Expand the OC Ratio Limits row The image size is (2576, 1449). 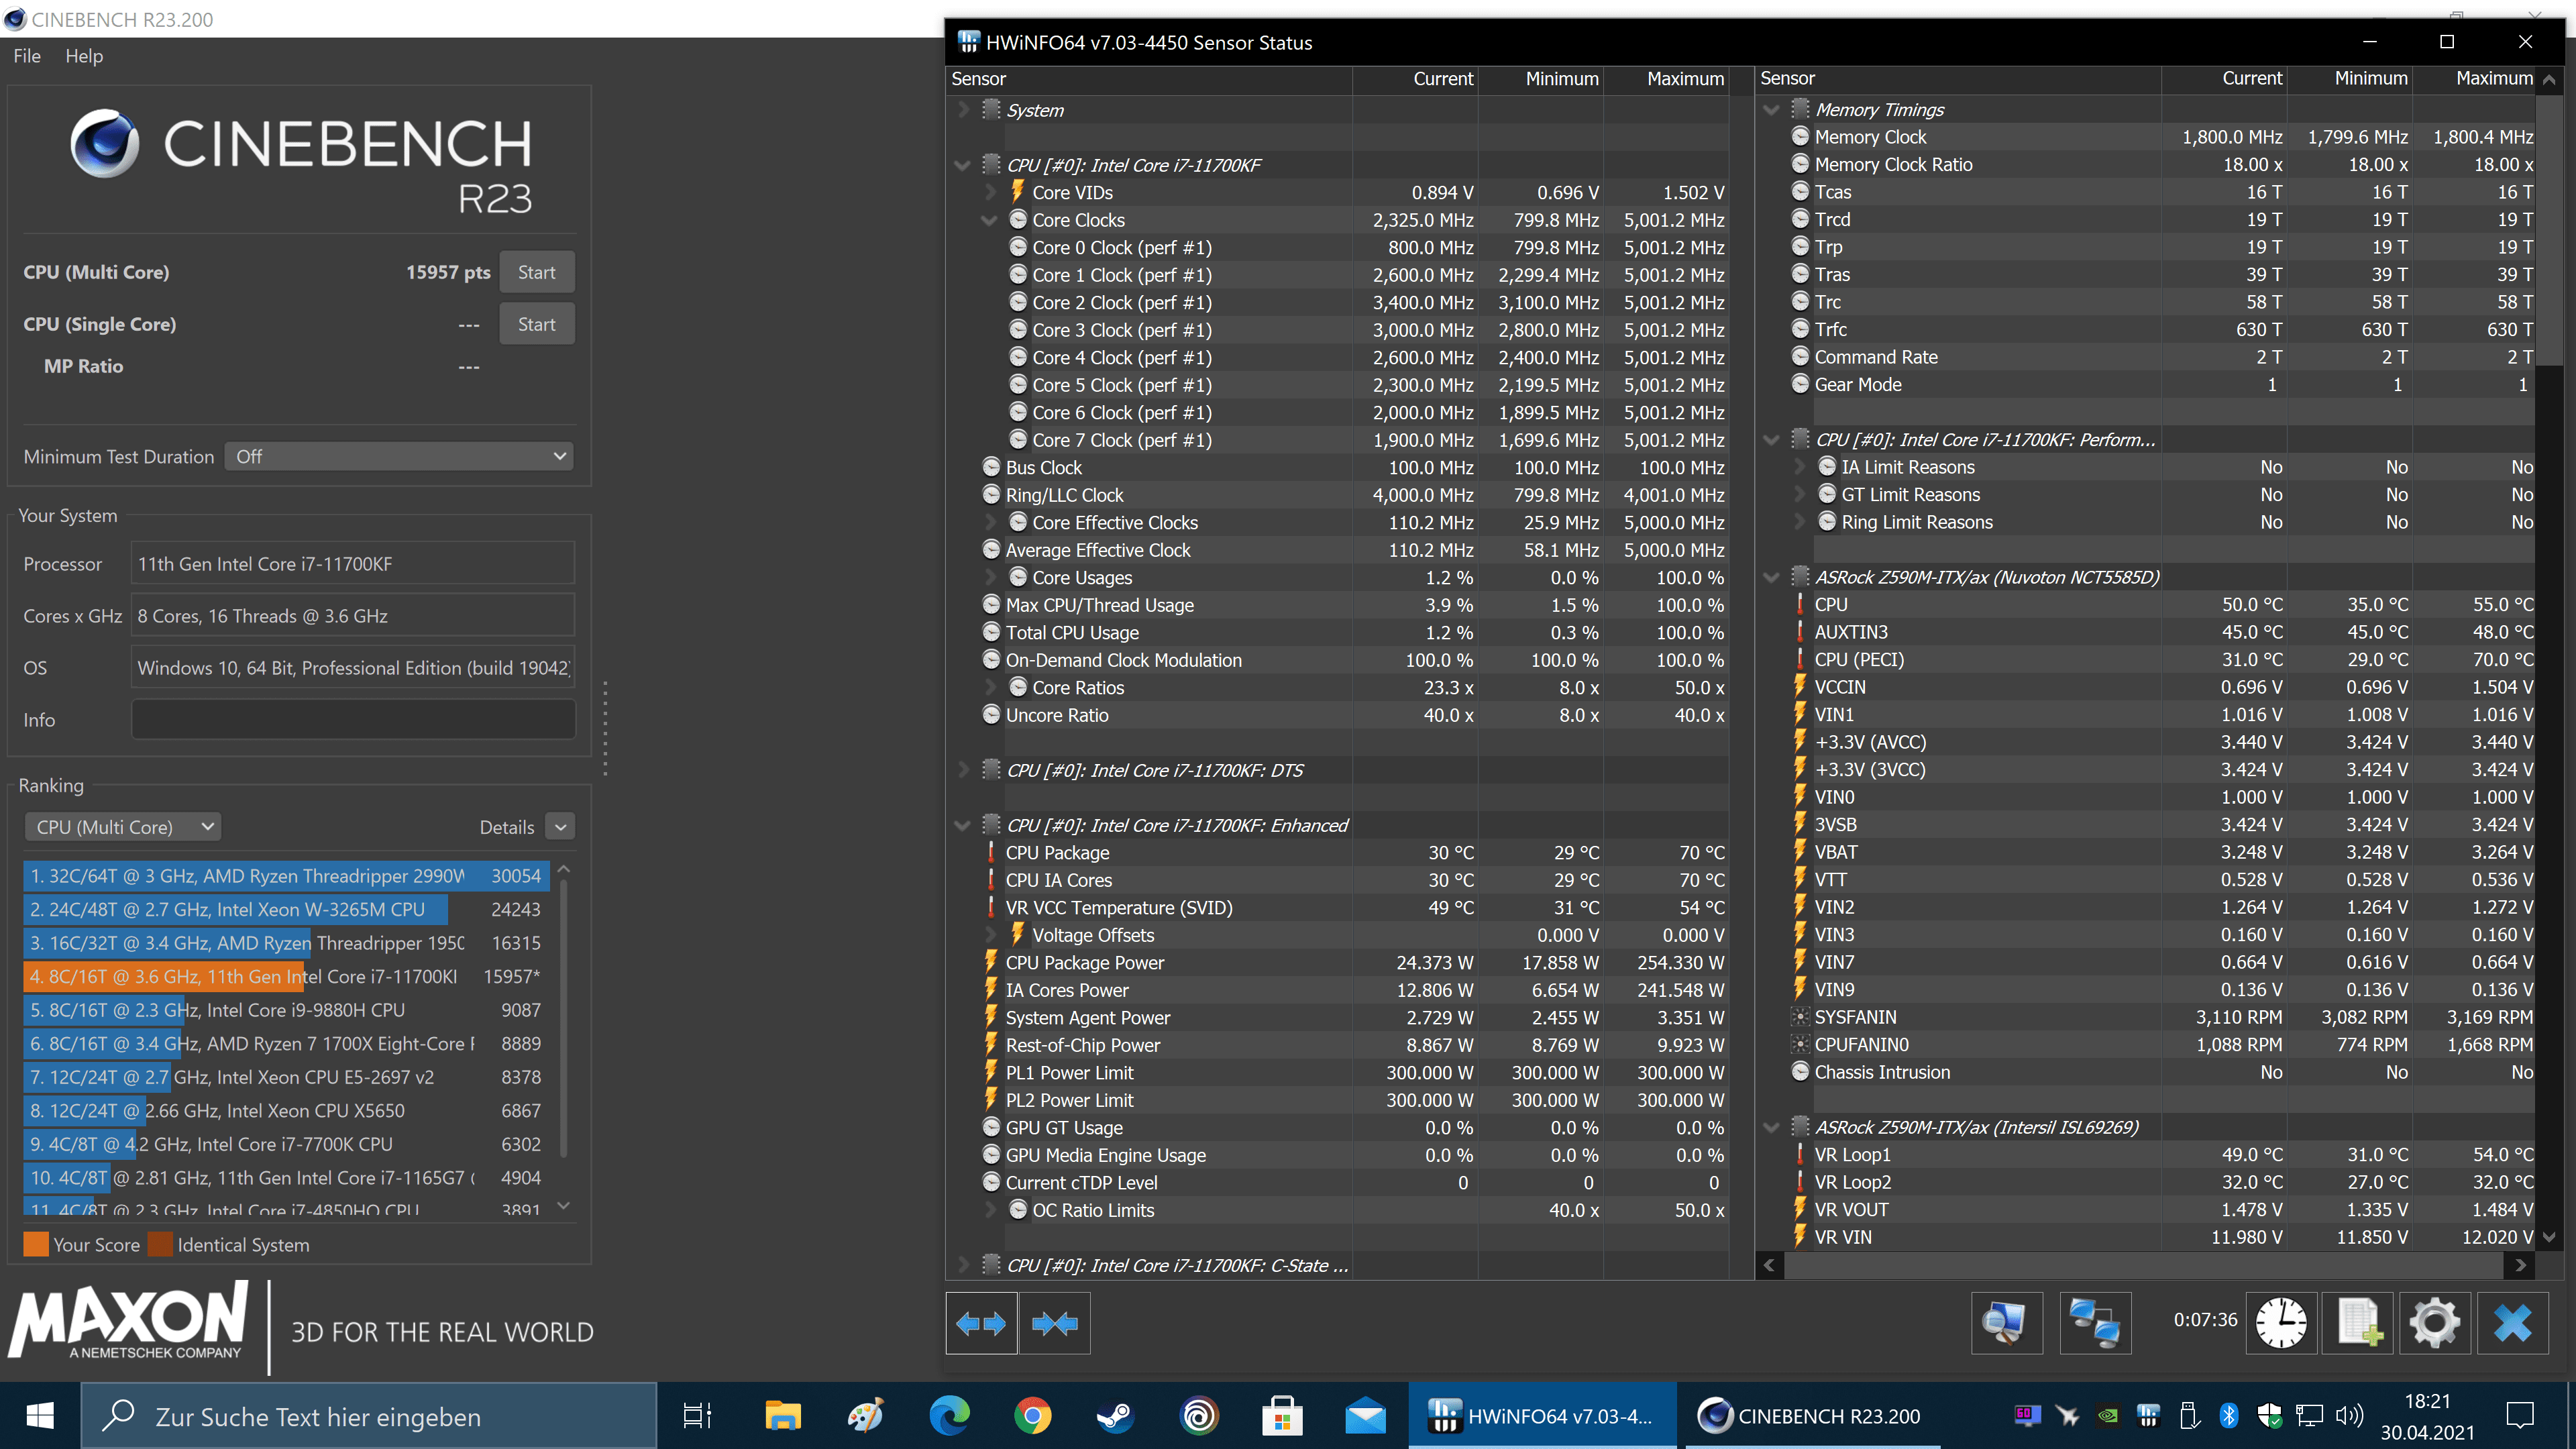click(990, 1210)
